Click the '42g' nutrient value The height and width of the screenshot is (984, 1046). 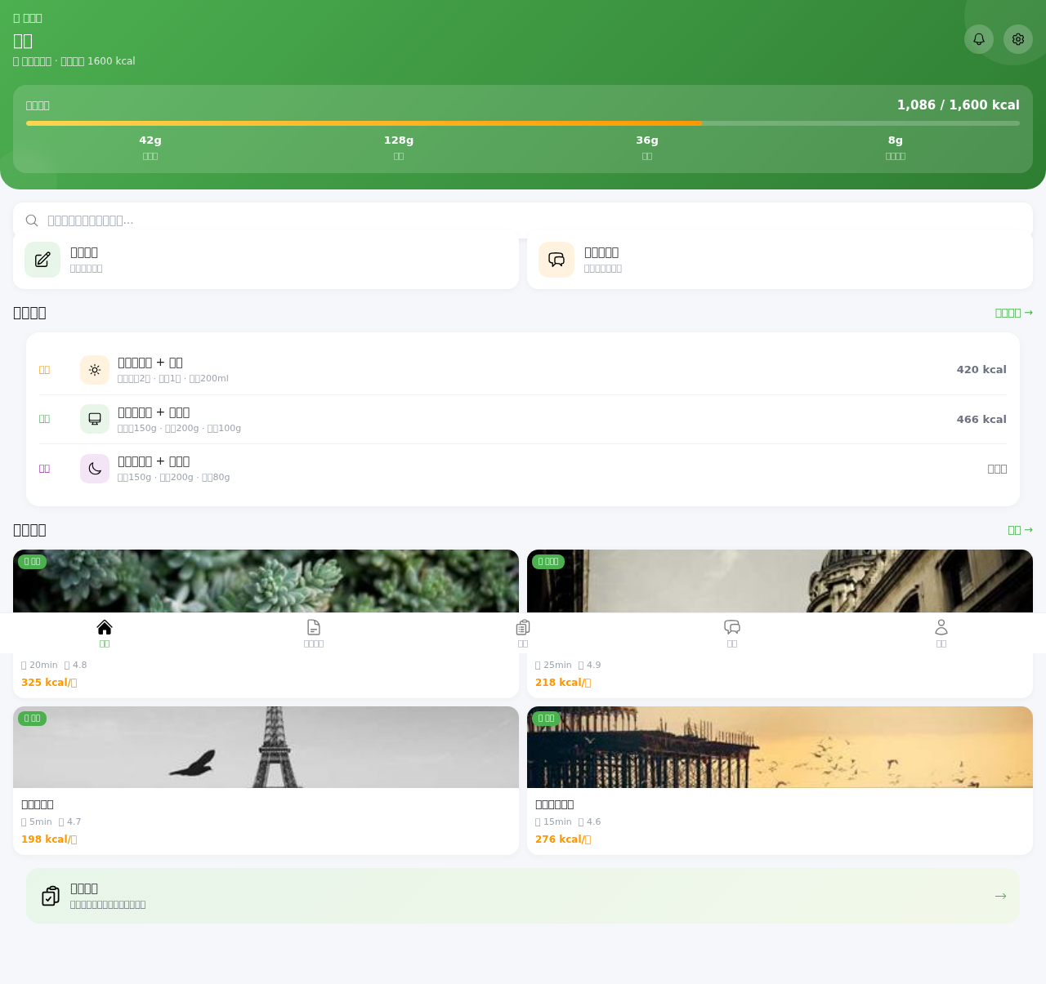point(150,140)
